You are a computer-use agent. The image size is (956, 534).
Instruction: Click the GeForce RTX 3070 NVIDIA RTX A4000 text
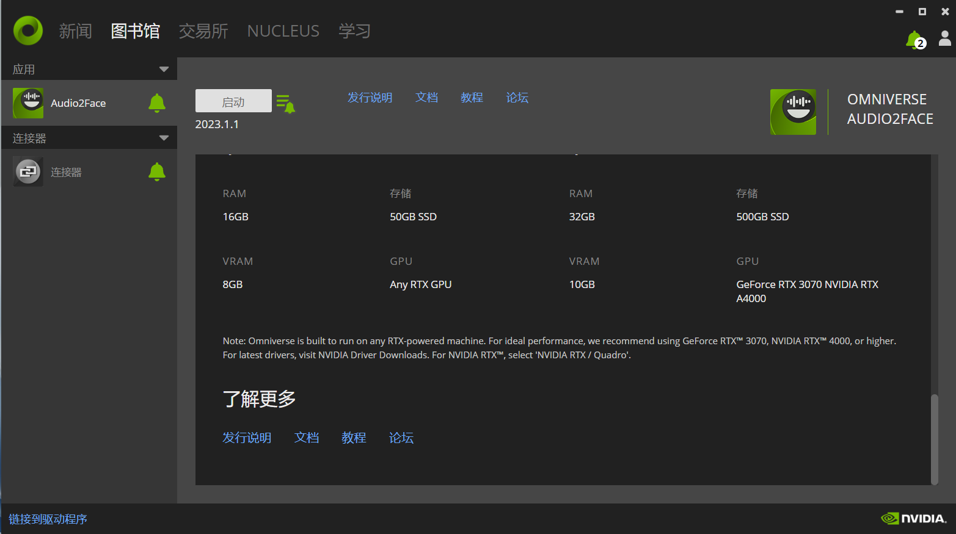[x=808, y=292]
